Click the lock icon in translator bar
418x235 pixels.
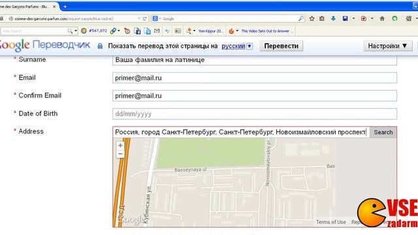(100, 46)
